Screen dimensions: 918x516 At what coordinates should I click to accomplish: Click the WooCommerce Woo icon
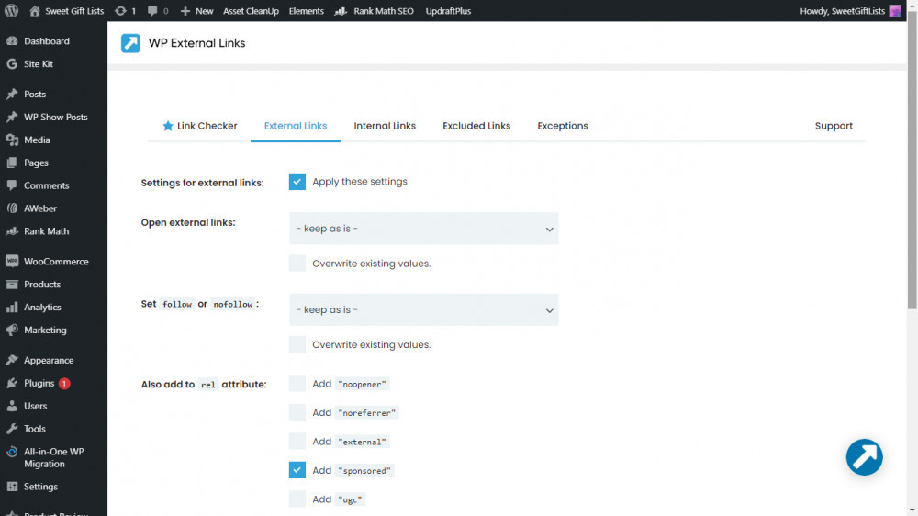click(x=12, y=262)
